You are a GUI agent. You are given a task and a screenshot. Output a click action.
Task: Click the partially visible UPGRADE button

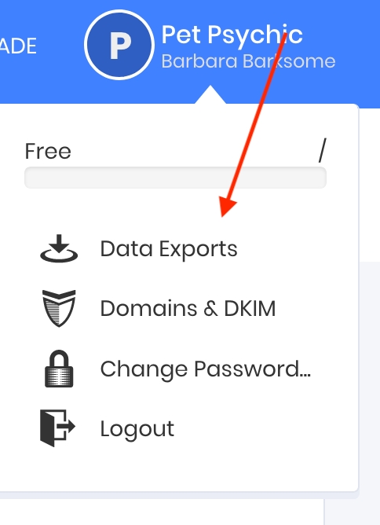18,46
